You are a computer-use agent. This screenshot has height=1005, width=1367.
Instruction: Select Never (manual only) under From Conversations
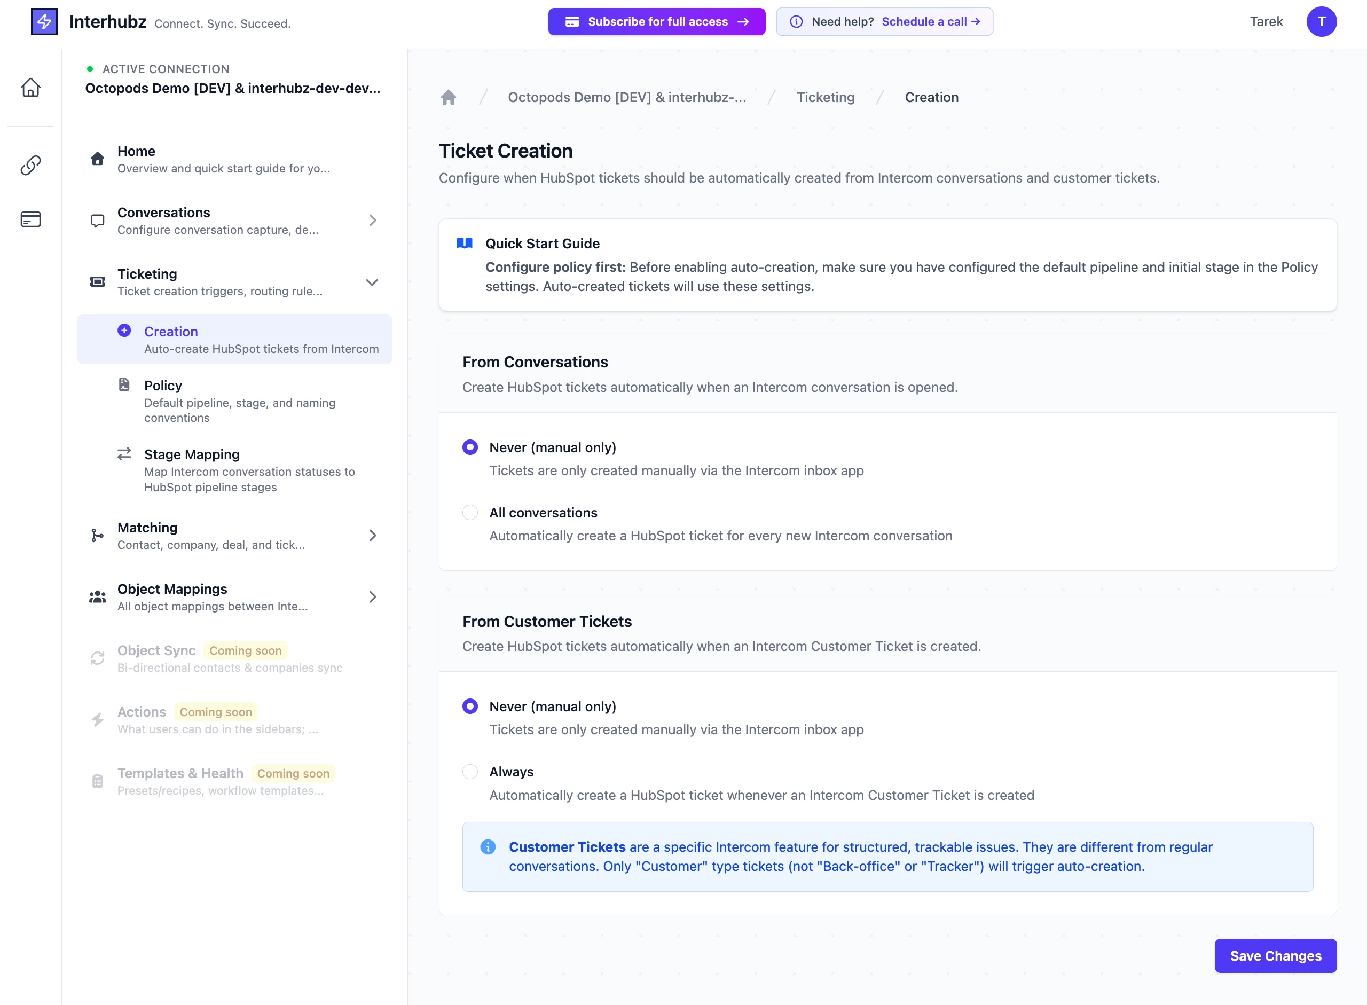pyautogui.click(x=470, y=447)
